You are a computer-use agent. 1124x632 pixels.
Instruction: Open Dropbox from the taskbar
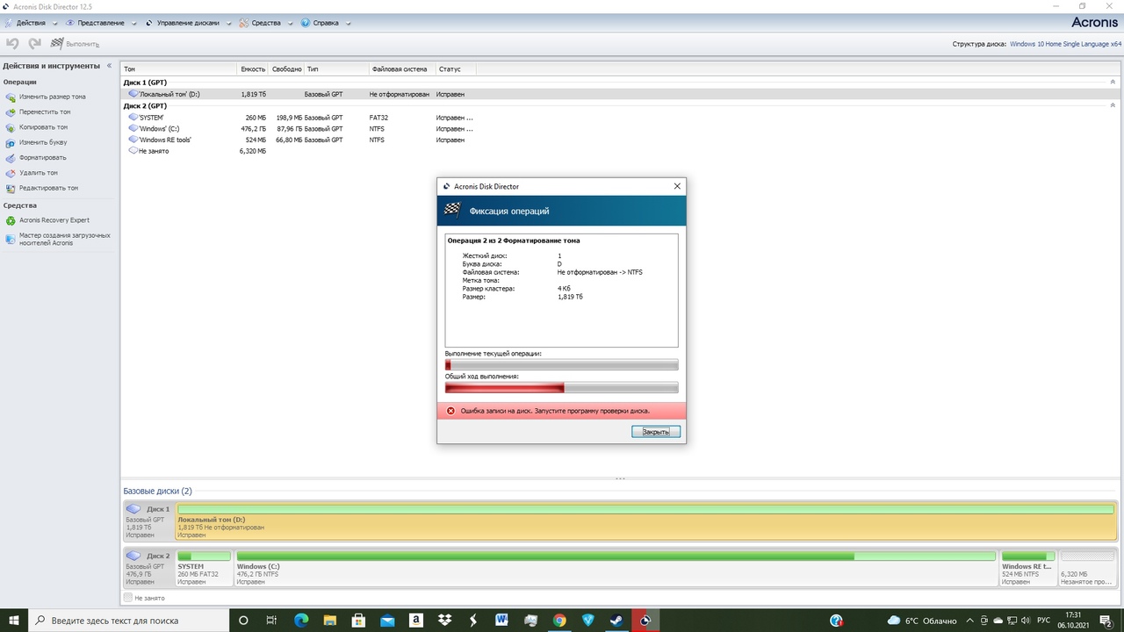click(x=444, y=621)
